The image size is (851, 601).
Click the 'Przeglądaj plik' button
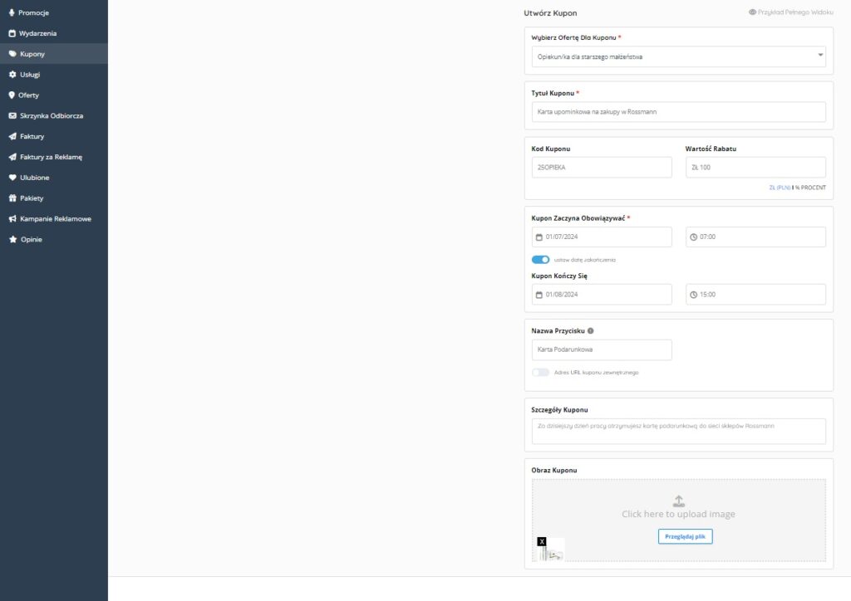click(x=685, y=536)
